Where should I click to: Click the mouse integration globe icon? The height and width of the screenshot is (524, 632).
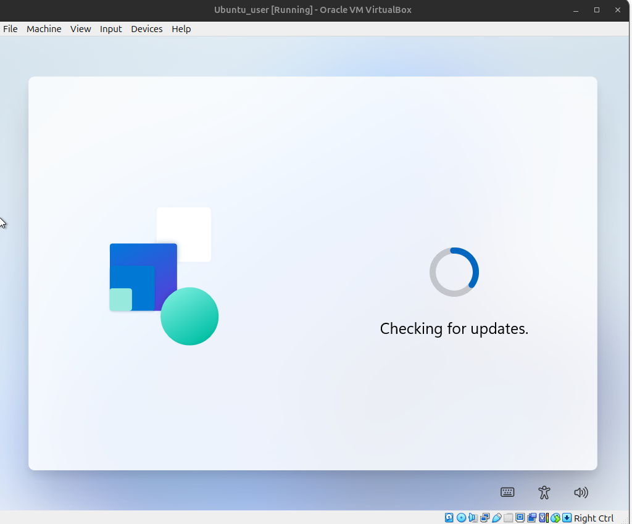pyautogui.click(x=555, y=518)
